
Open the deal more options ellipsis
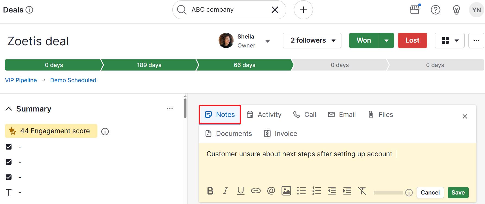(476, 40)
